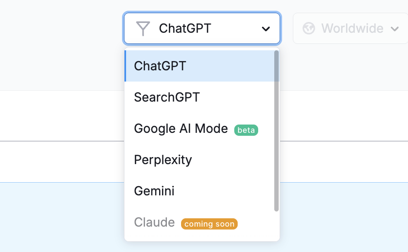Choose SearchGPT from the dropdown list
408x252 pixels.
pyautogui.click(x=199, y=97)
